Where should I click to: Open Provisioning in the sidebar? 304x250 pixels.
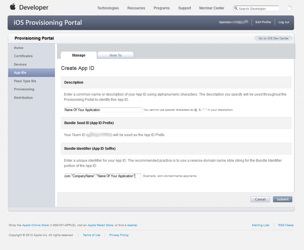coord(24,89)
